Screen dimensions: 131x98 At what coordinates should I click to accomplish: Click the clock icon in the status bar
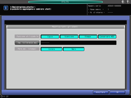(2, 96)
